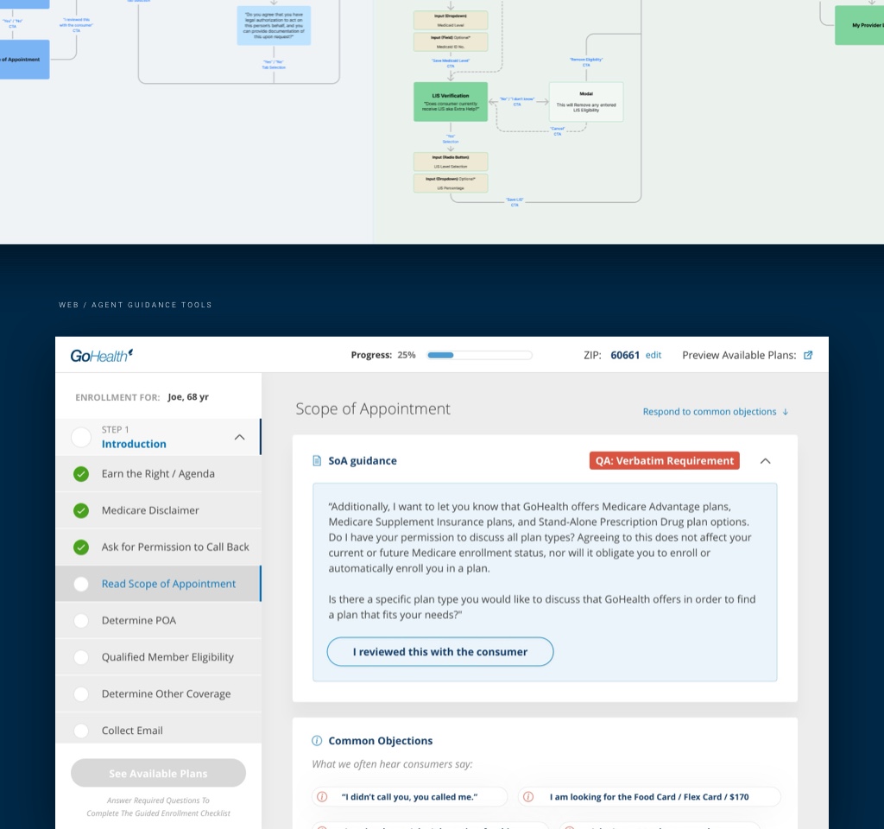Toggle the Read Scope of Appointment status circle

click(x=81, y=584)
